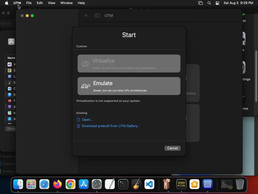Click the document icon beside Open...
Screen dimensions: 258x194
[79, 119]
